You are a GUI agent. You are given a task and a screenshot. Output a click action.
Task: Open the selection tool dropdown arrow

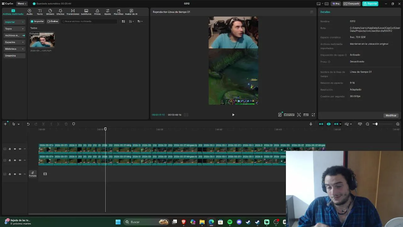tap(19, 124)
